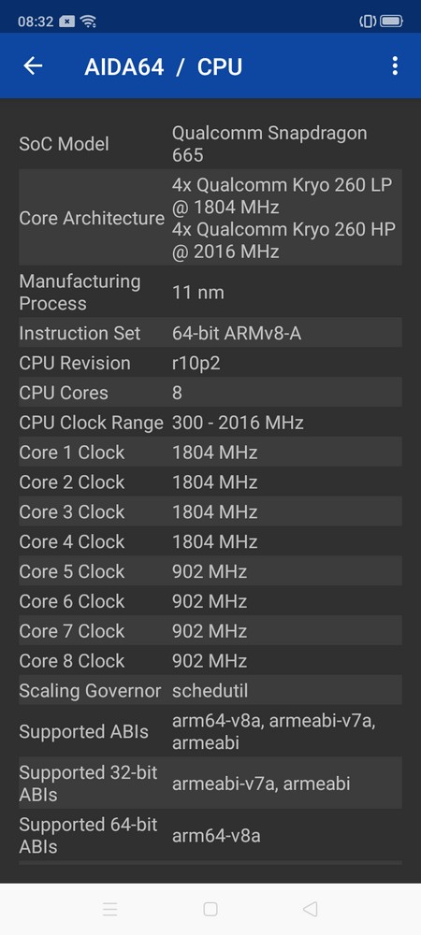The width and height of the screenshot is (421, 935).
Task: Tap the Wi-Fi status icon
Action: pos(88,22)
